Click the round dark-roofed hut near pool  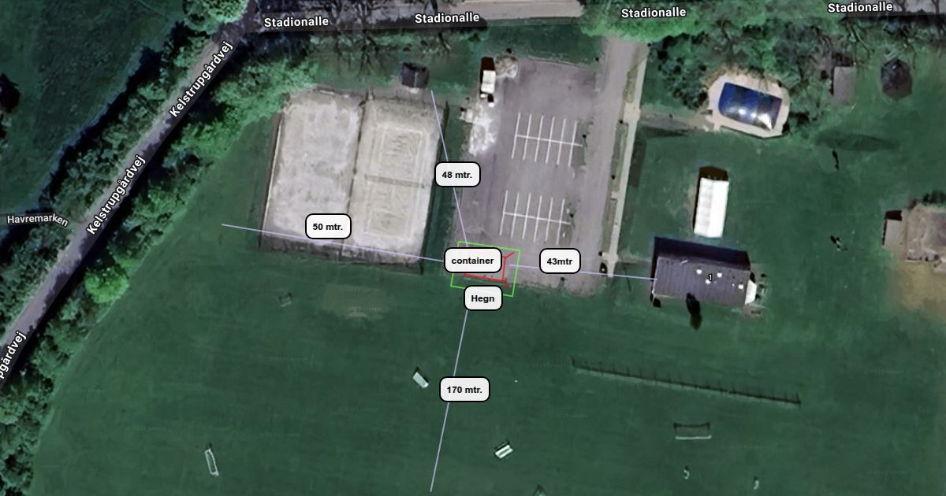point(896,78)
